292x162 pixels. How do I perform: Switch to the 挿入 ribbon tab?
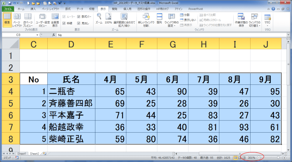[33, 9]
